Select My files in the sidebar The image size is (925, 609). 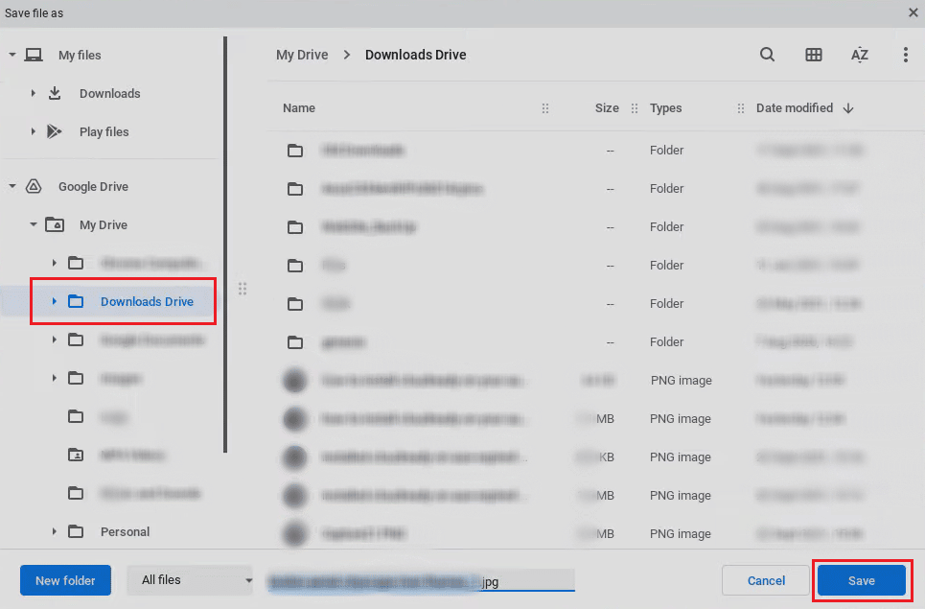(x=80, y=55)
